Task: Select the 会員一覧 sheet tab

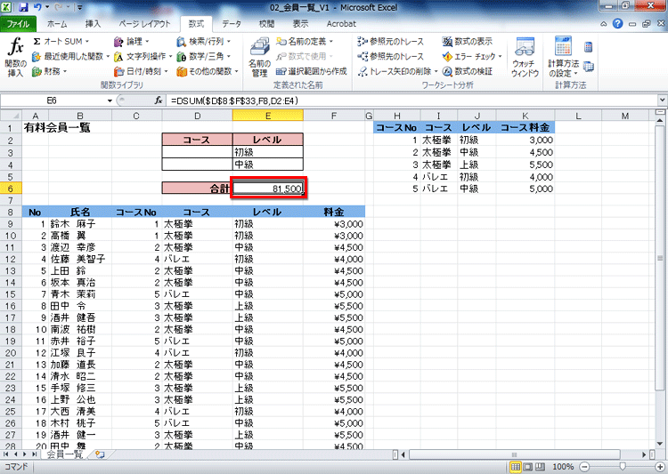Action: (x=64, y=454)
